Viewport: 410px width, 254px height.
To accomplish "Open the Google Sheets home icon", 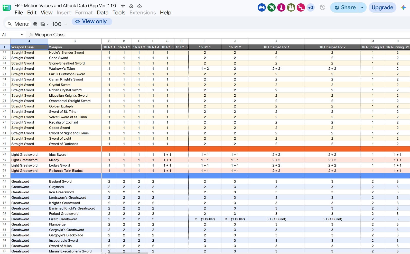I will pyautogui.click(x=7, y=8).
